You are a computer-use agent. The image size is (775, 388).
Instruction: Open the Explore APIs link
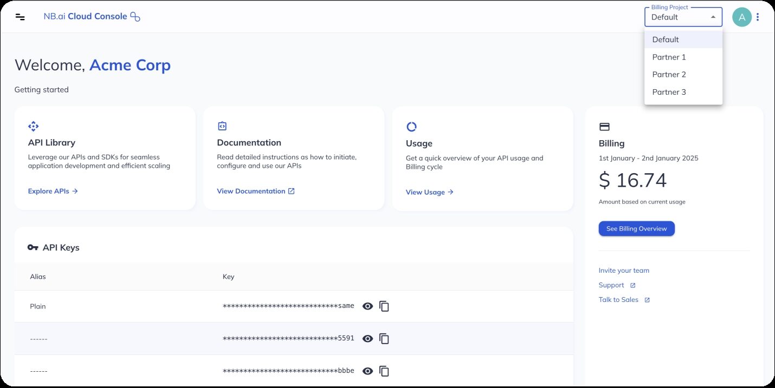click(x=53, y=191)
